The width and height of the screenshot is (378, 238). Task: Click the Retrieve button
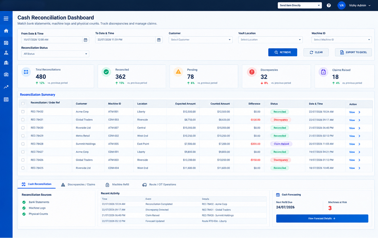tap(283, 52)
